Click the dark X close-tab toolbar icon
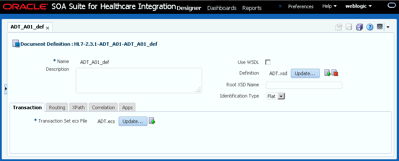Viewport: 399px width, 161px height. pos(380,27)
